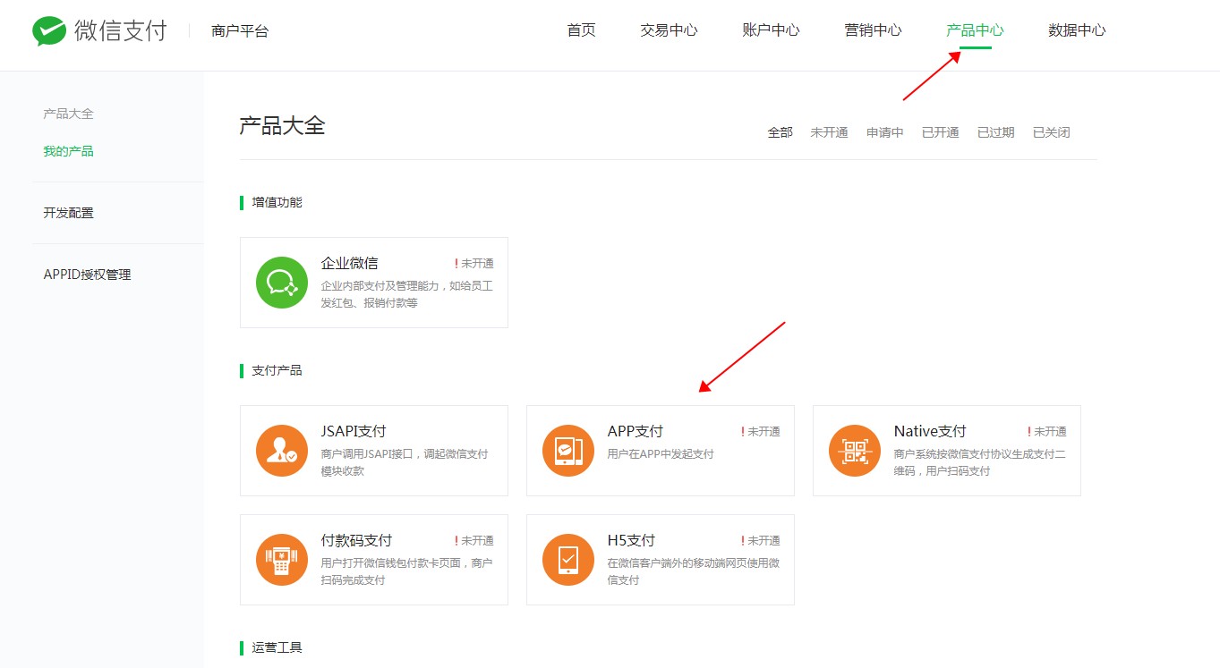Filter products by 全部
The width and height of the screenshot is (1220, 668).
pos(780,132)
